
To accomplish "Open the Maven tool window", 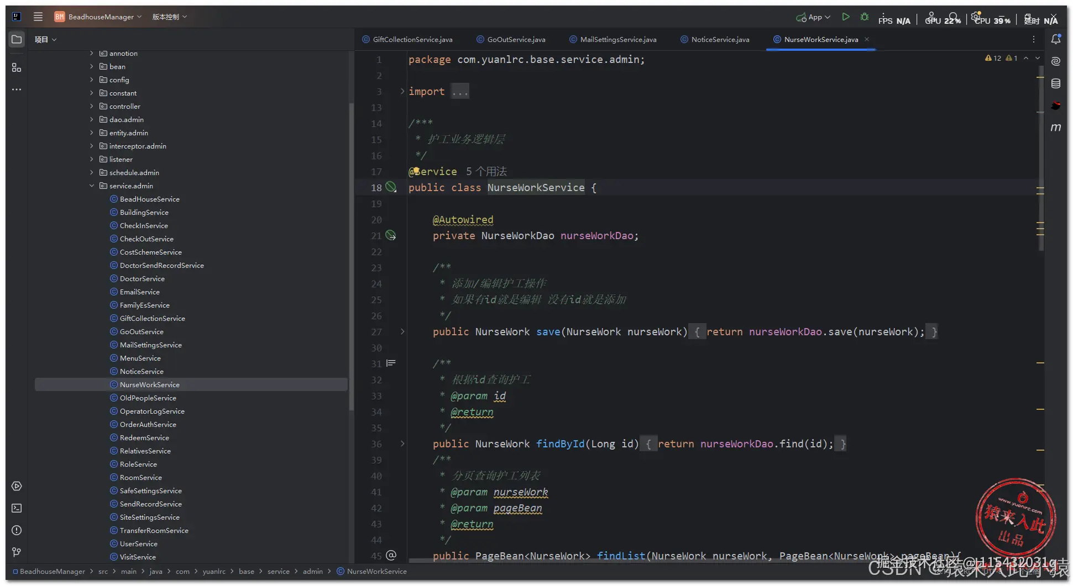I will point(1056,128).
